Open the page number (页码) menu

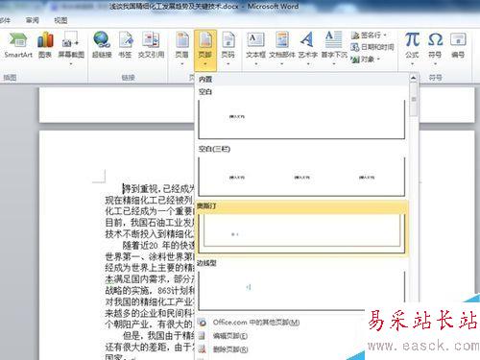228,48
